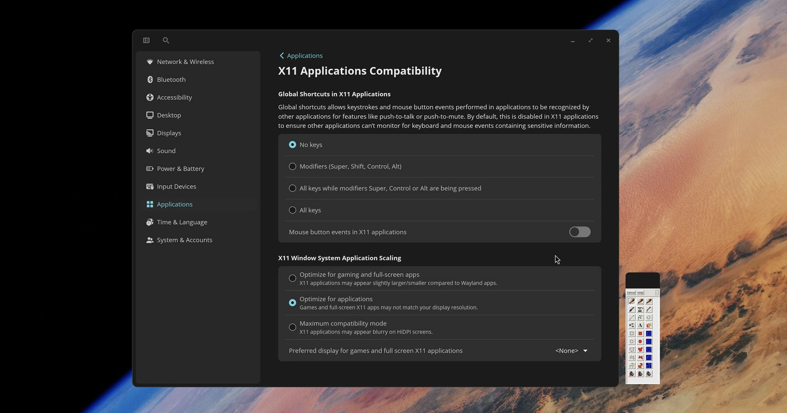Screen dimensions: 787x413
Task: Open the Sound settings page
Action: click(x=198, y=151)
